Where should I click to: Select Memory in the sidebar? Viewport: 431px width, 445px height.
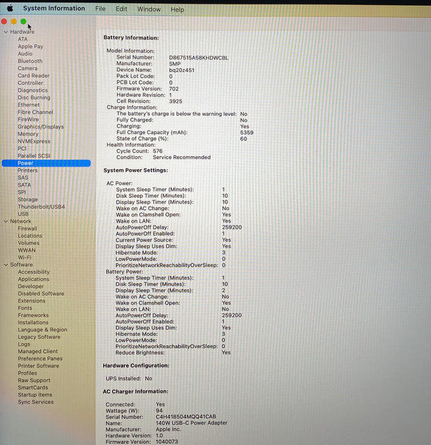[28, 134]
